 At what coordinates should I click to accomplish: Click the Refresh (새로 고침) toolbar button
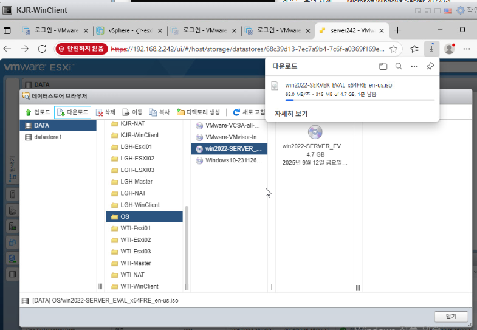pyautogui.click(x=249, y=112)
